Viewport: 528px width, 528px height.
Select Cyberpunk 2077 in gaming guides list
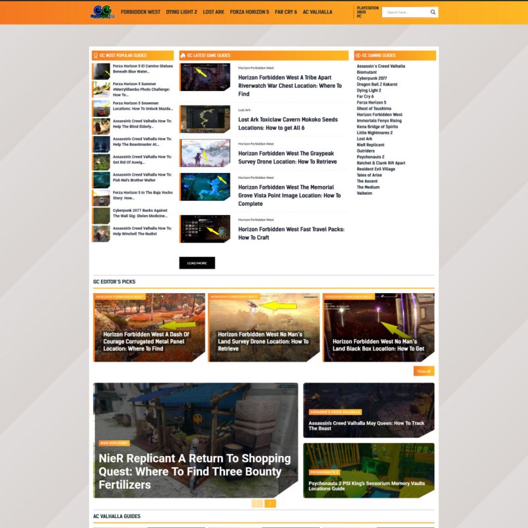click(372, 78)
